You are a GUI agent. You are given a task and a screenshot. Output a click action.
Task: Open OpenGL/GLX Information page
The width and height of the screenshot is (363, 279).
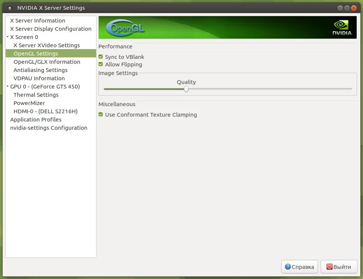pos(47,62)
